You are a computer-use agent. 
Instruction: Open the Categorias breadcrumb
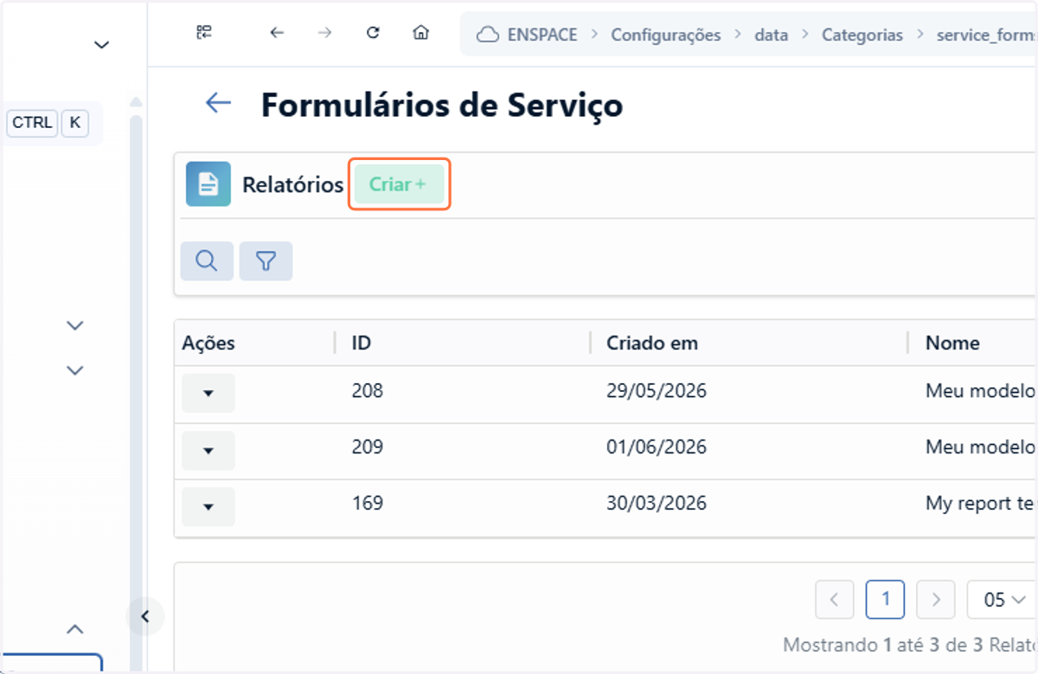tap(862, 35)
